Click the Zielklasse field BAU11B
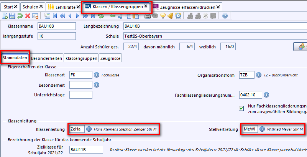307x157 pixels. pyautogui.click(x=86, y=150)
